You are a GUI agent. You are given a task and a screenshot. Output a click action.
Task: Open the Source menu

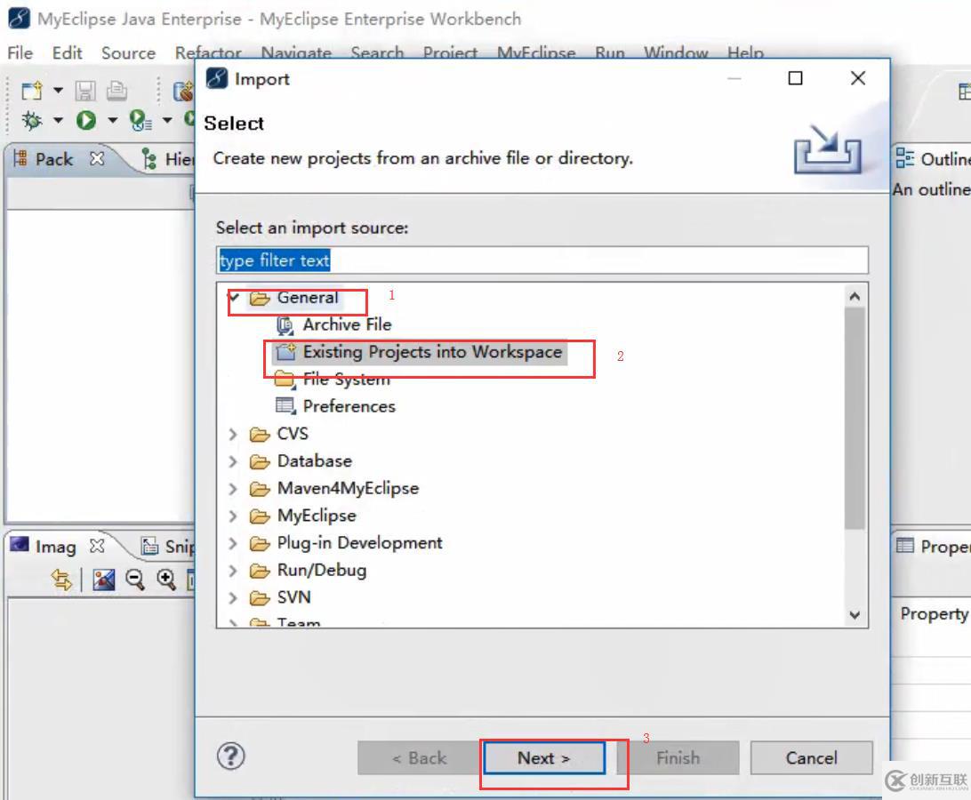tap(128, 53)
